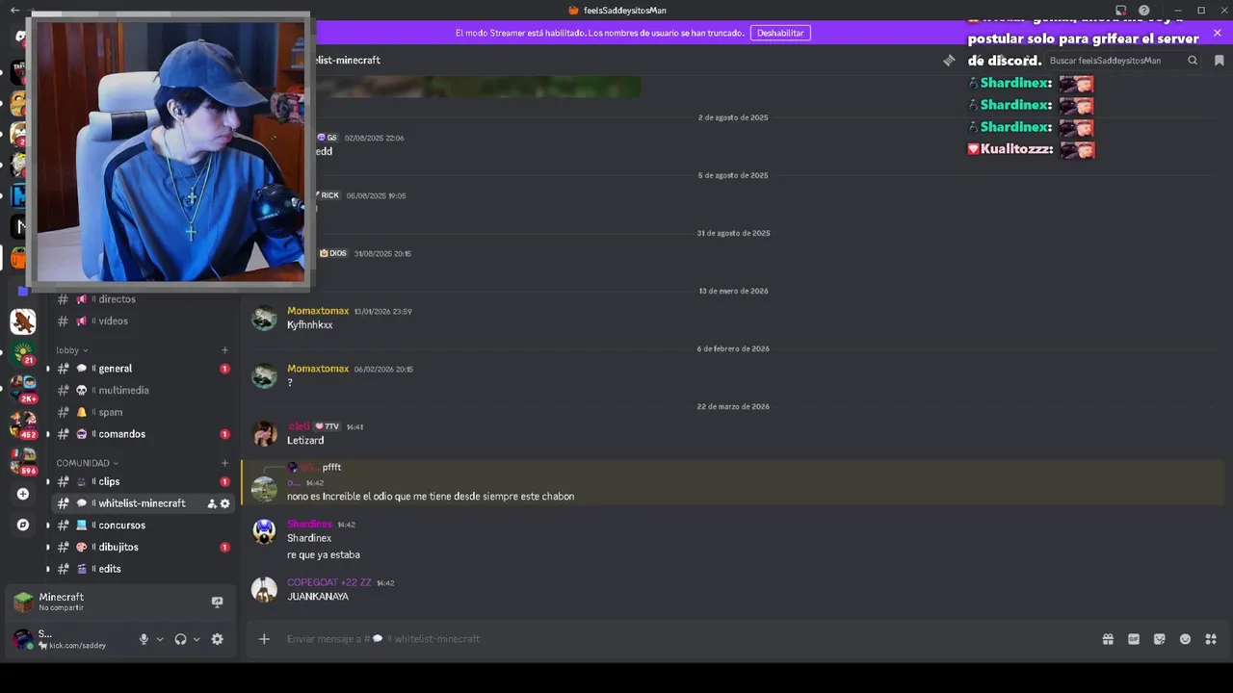This screenshot has width=1233, height=693.
Task: Open the dibujitos channel
Action: click(142, 547)
